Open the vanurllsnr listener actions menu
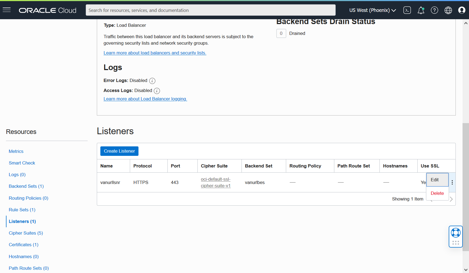The width and height of the screenshot is (469, 273). click(452, 182)
